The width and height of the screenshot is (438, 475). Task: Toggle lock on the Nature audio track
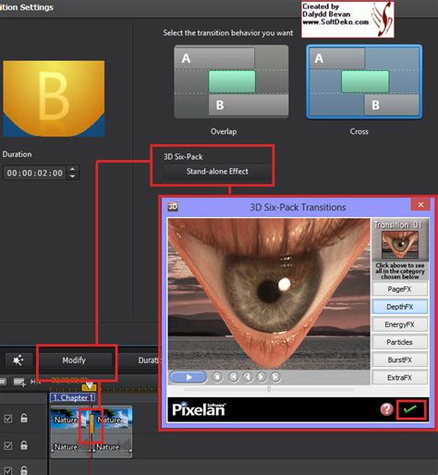pos(24,445)
